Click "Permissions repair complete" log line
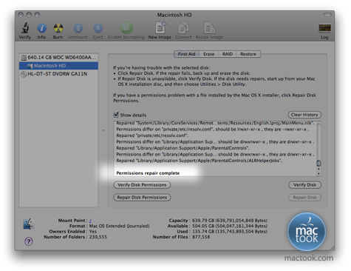 click(148, 173)
